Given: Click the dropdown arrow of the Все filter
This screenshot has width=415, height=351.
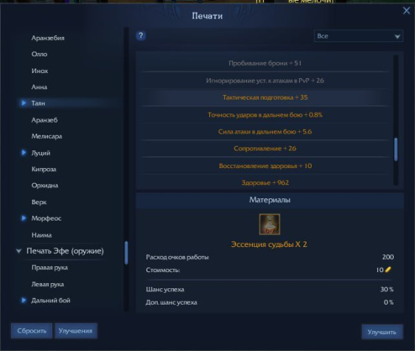Looking at the screenshot, I should click(397, 37).
